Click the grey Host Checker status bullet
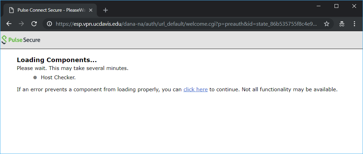The image size is (363, 154). [x=35, y=78]
